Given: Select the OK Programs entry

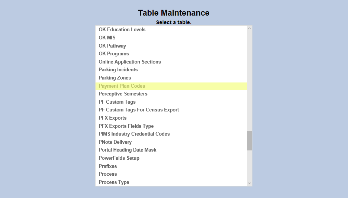Looking at the screenshot, I should click(x=114, y=53).
